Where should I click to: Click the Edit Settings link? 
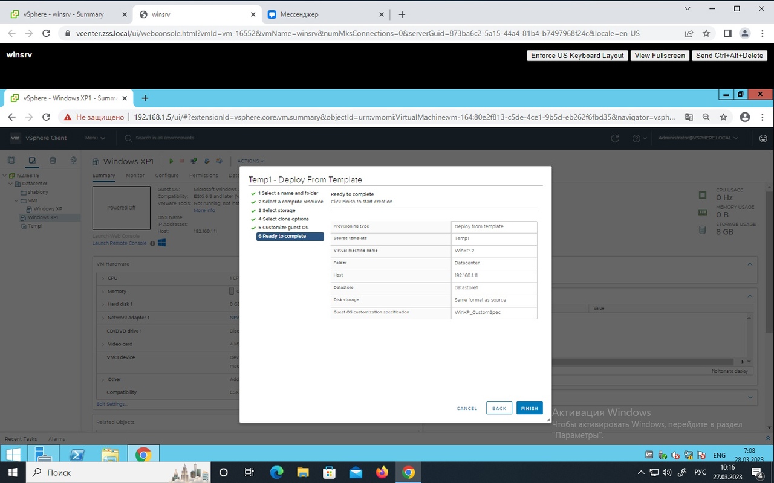coord(112,404)
